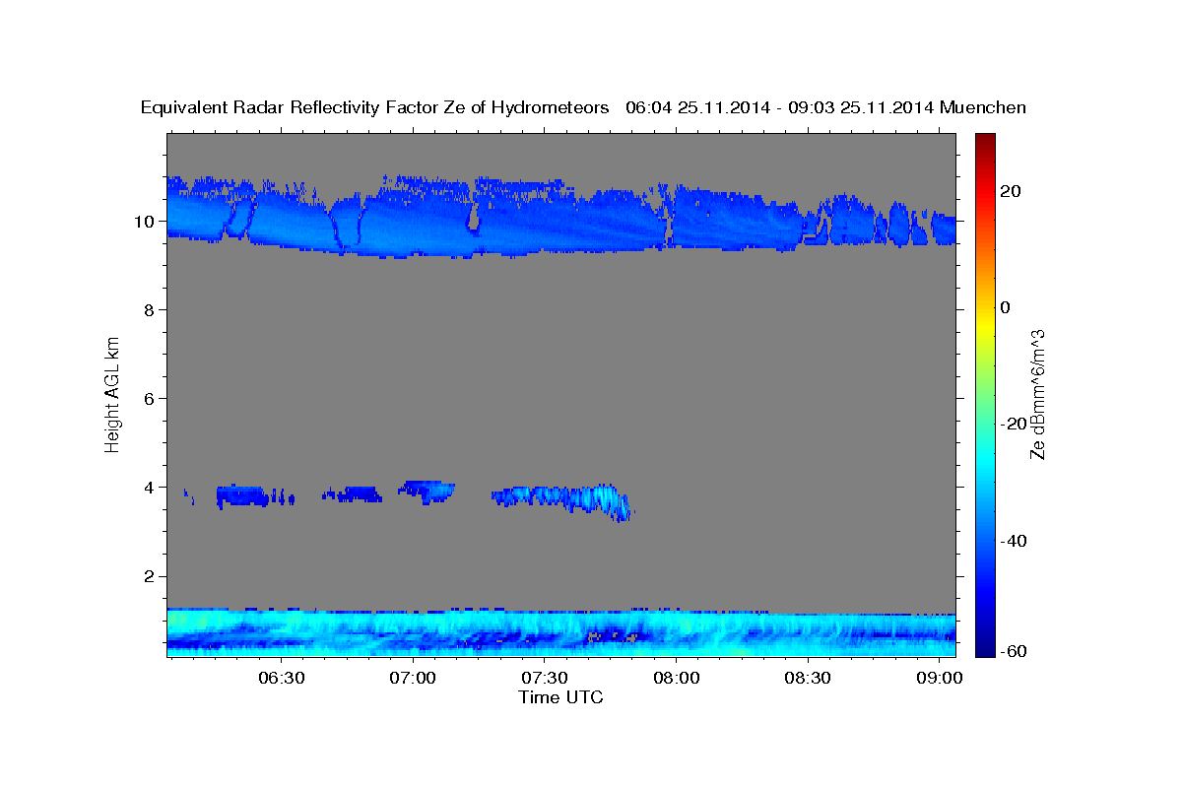Click the height tick label 8

coord(151,309)
